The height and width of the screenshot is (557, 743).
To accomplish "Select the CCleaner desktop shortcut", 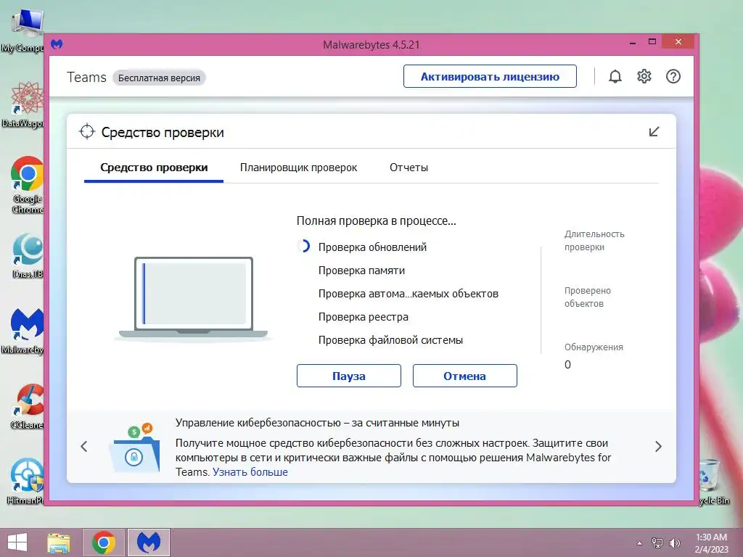I will (x=27, y=406).
